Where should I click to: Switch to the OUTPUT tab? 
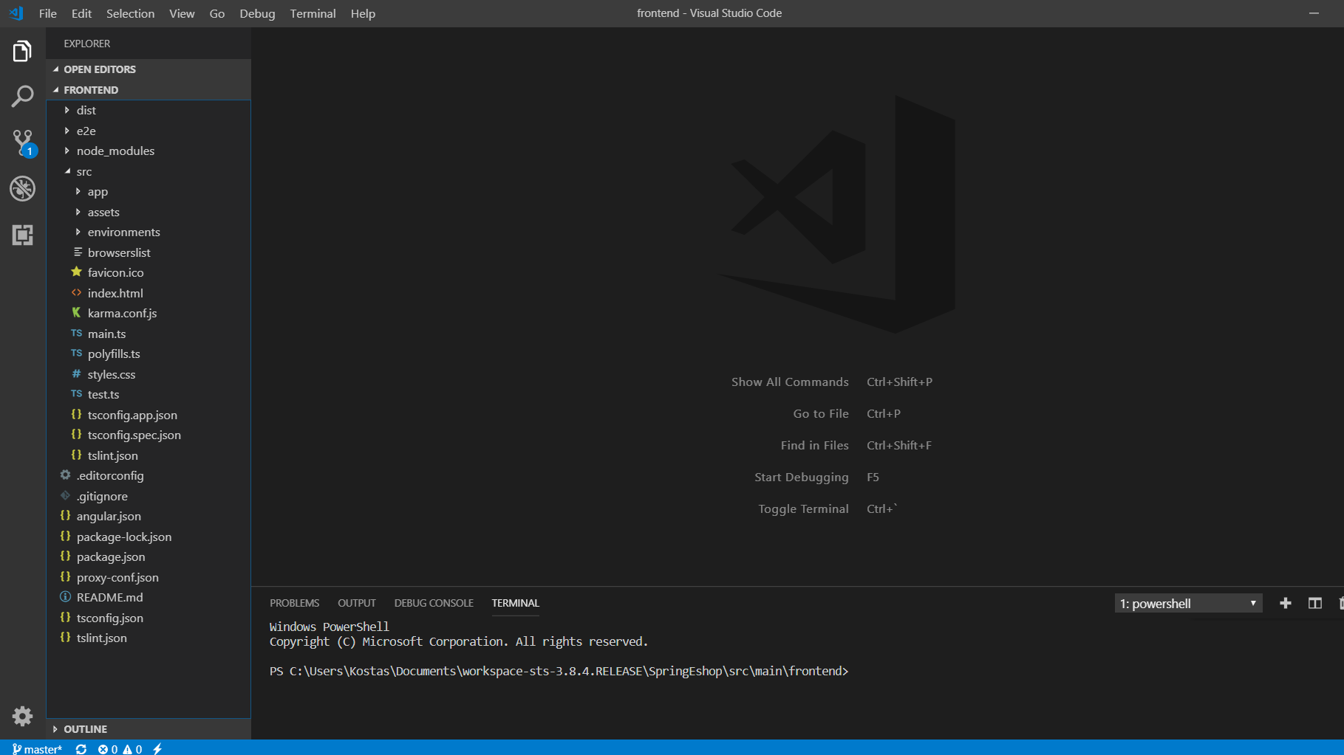[357, 603]
